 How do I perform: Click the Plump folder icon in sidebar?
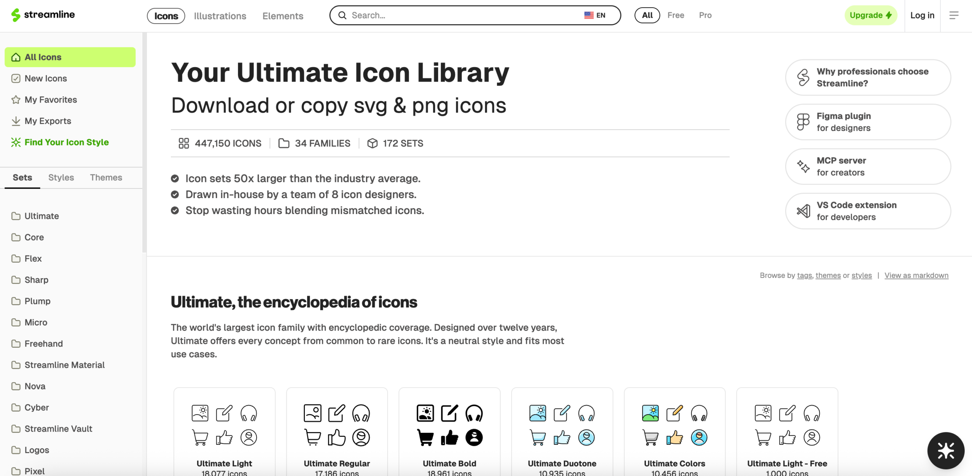pos(16,301)
